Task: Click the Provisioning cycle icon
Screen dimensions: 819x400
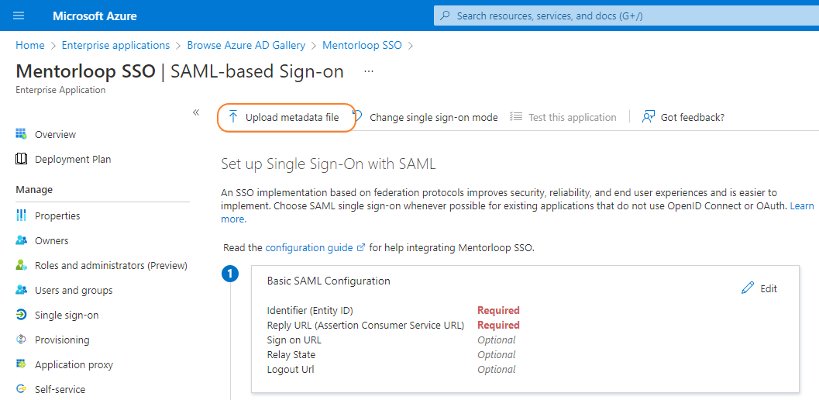Action: click(x=21, y=340)
